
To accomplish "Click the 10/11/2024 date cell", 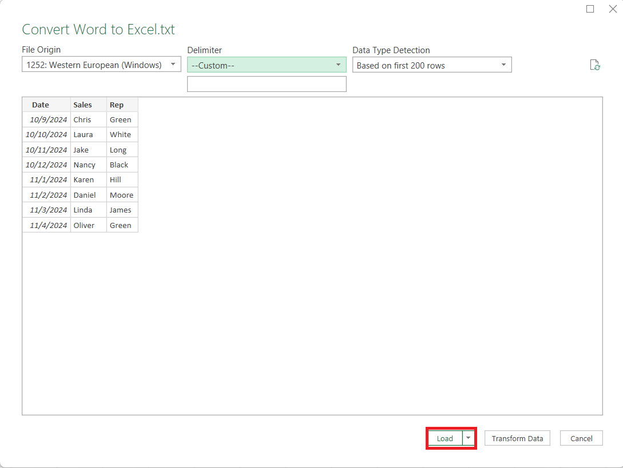I will click(x=46, y=150).
